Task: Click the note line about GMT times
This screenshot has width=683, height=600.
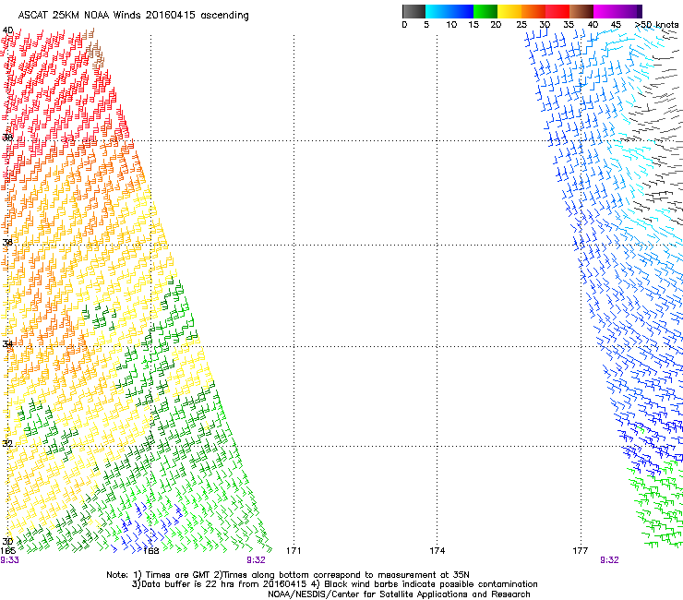Action: tap(288, 575)
